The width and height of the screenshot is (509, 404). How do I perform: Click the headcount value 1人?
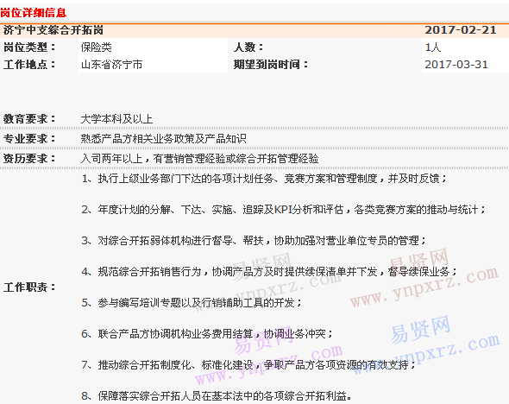(x=433, y=47)
